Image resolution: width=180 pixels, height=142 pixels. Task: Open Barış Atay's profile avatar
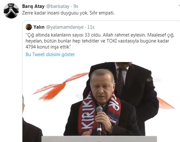tap(11, 11)
